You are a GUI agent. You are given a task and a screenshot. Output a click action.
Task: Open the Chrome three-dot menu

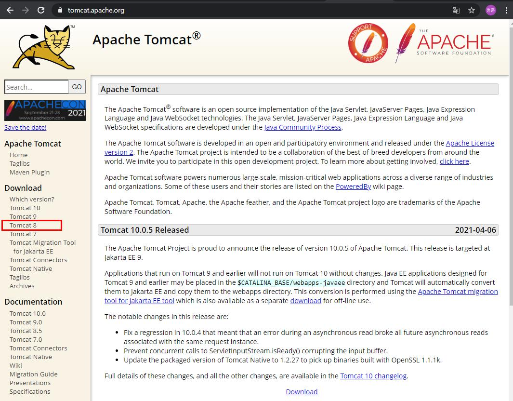coord(506,10)
